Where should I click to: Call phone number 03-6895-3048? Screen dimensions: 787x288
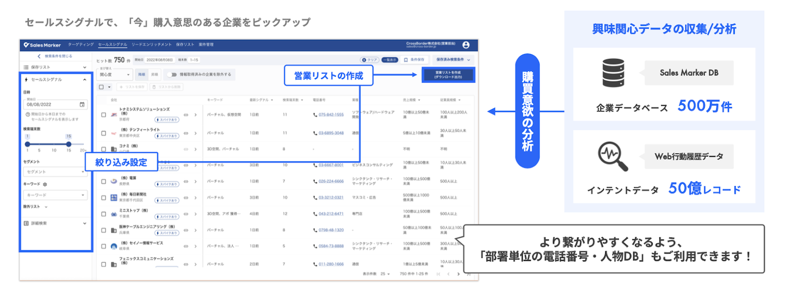331,133
